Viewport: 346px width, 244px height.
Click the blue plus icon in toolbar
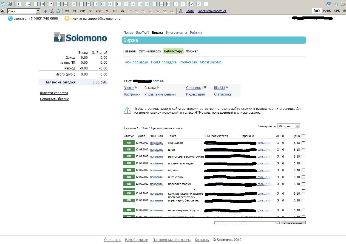pyautogui.click(x=45, y=11)
